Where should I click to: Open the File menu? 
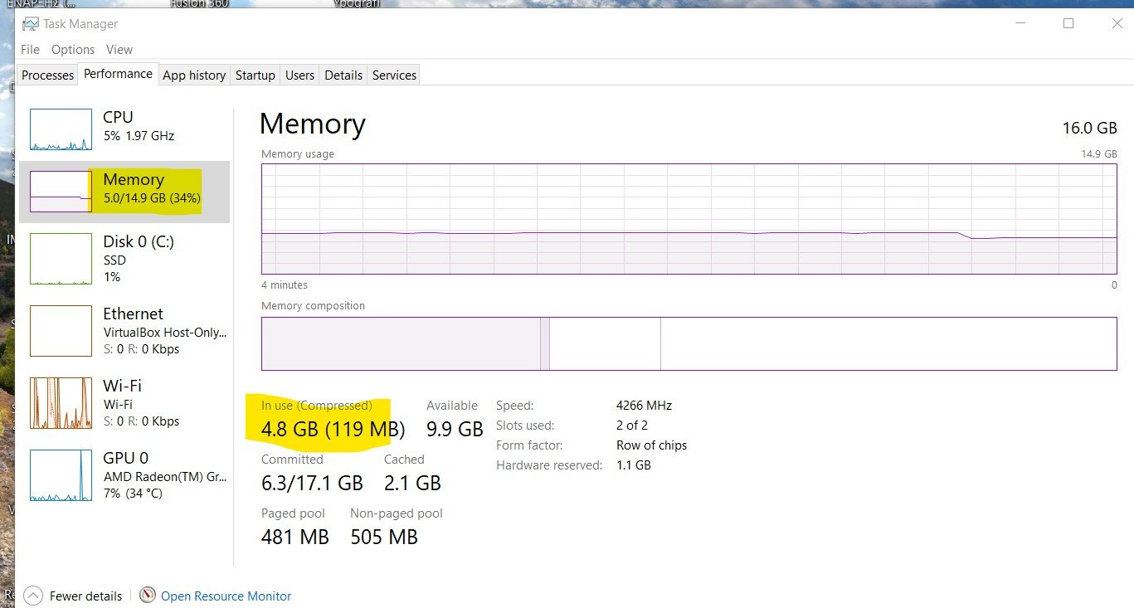click(x=30, y=50)
